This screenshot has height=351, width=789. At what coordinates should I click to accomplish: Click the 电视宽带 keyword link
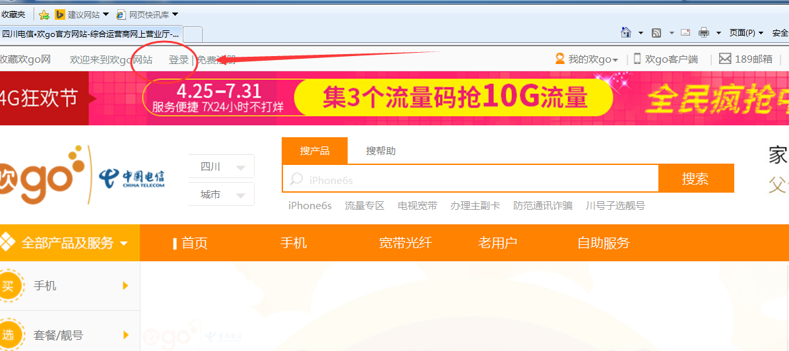pyautogui.click(x=417, y=205)
